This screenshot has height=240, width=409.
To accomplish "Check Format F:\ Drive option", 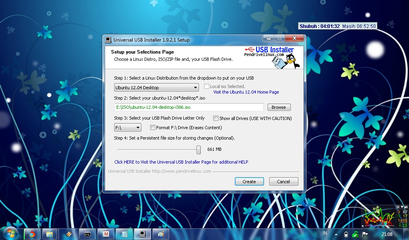I will tap(153, 128).
